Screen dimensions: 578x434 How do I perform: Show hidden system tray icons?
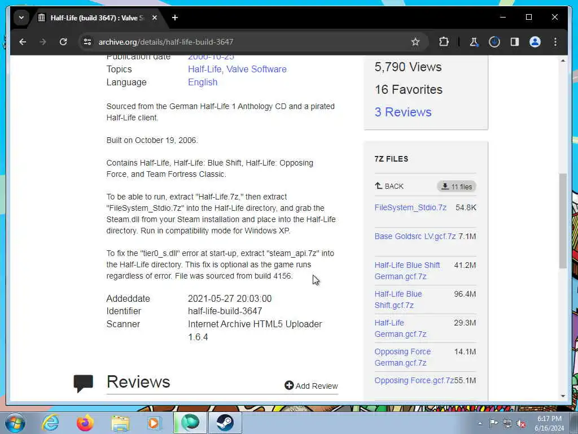pos(480,424)
